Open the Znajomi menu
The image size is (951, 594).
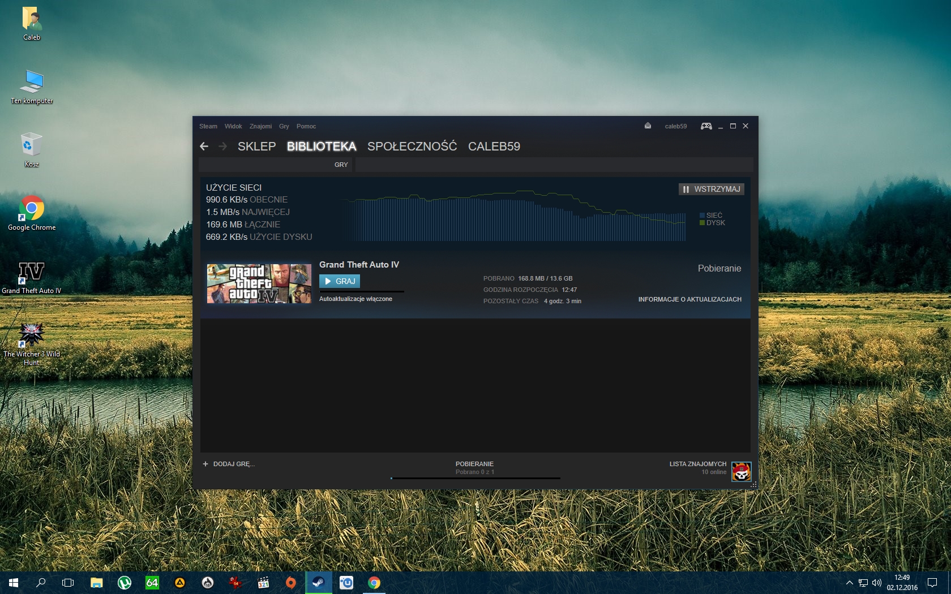click(260, 126)
